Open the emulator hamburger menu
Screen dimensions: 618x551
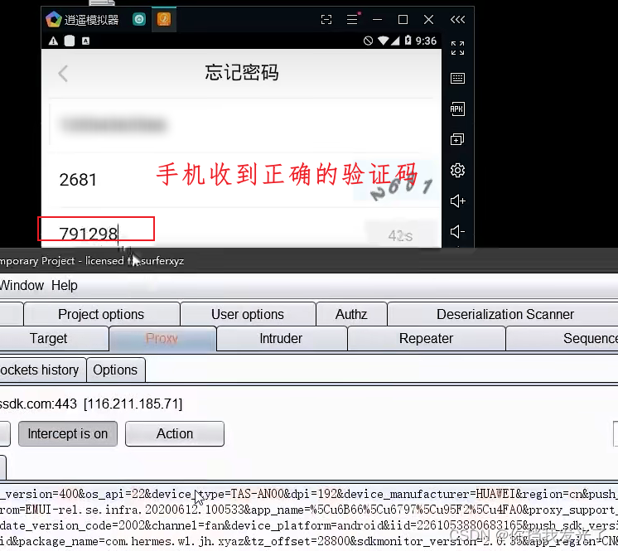pos(352,19)
